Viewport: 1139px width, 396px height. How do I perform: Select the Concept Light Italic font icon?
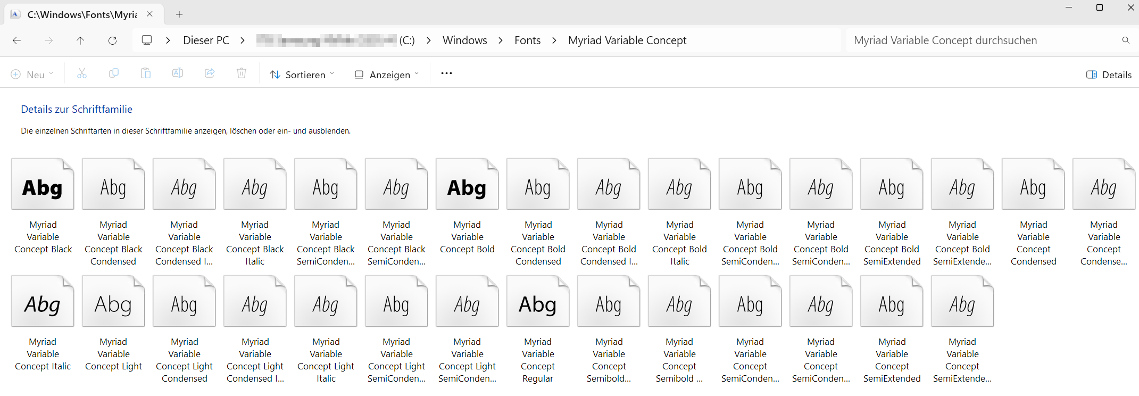pyautogui.click(x=326, y=301)
